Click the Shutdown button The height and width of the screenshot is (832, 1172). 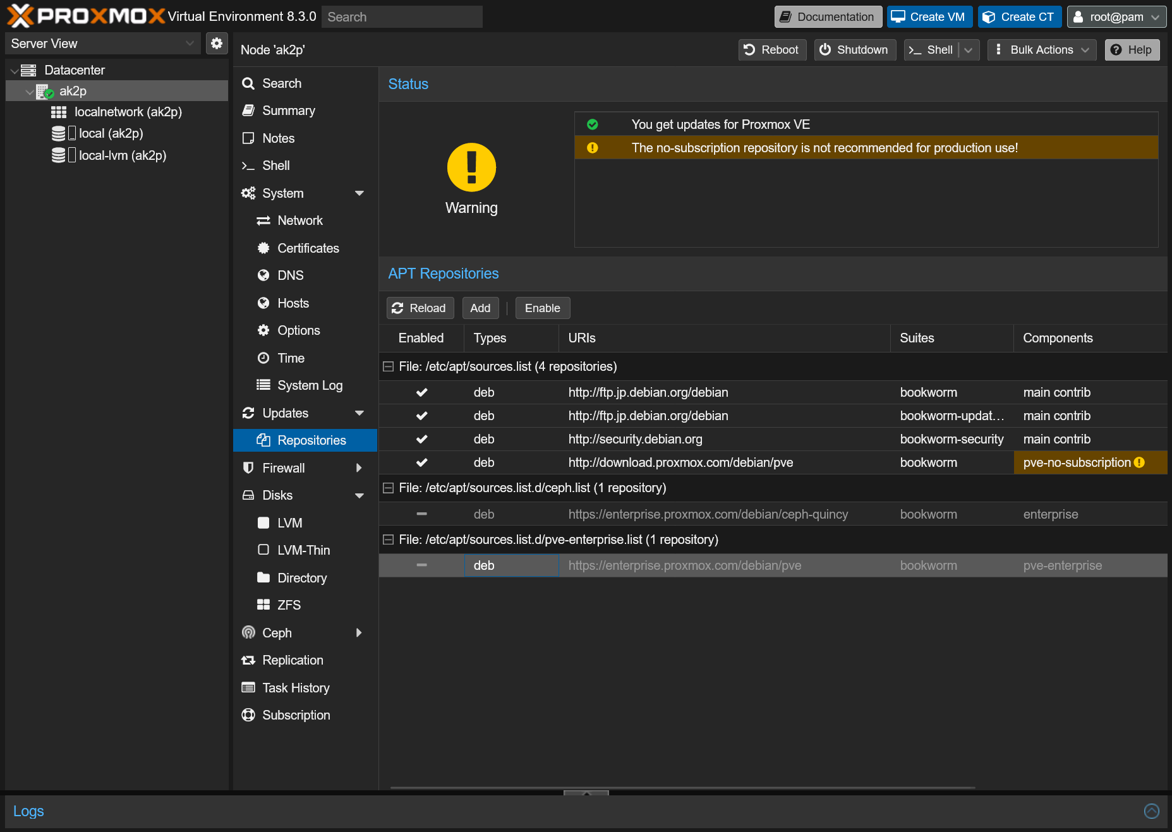coord(855,50)
